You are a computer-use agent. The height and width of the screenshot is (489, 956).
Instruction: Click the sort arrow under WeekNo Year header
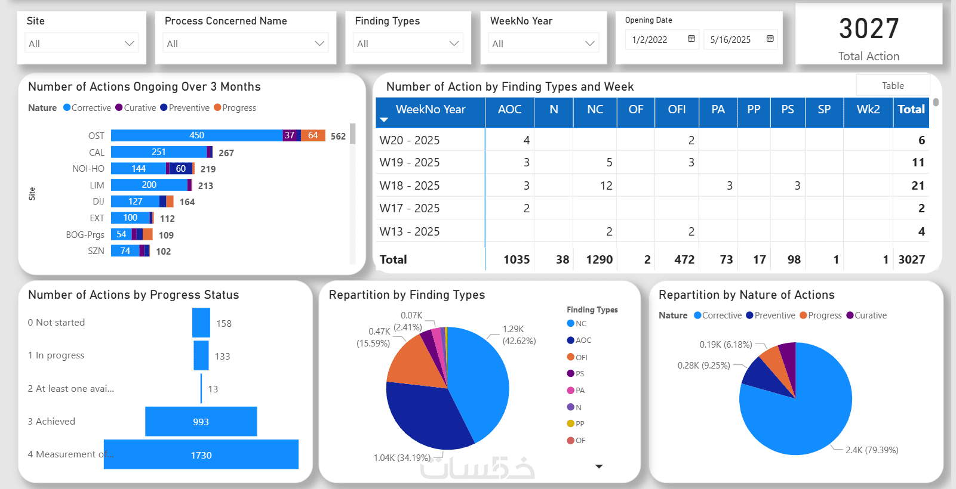384,120
